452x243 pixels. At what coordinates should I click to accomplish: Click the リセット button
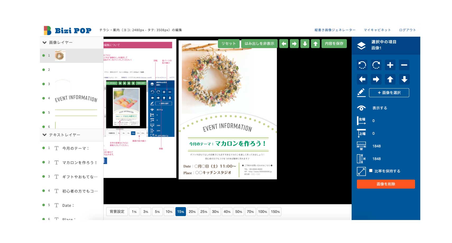point(229,44)
